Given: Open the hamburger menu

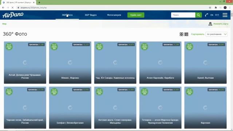Looking at the screenshot, I should click(x=225, y=15).
